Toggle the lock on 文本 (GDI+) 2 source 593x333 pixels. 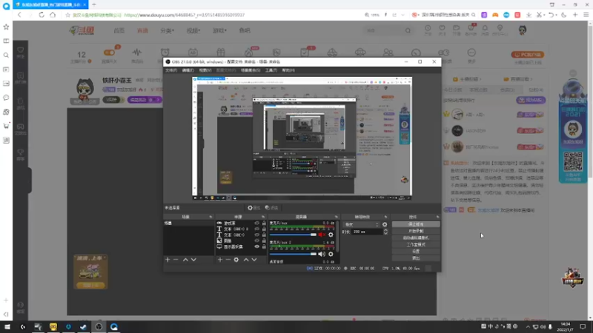point(264,229)
